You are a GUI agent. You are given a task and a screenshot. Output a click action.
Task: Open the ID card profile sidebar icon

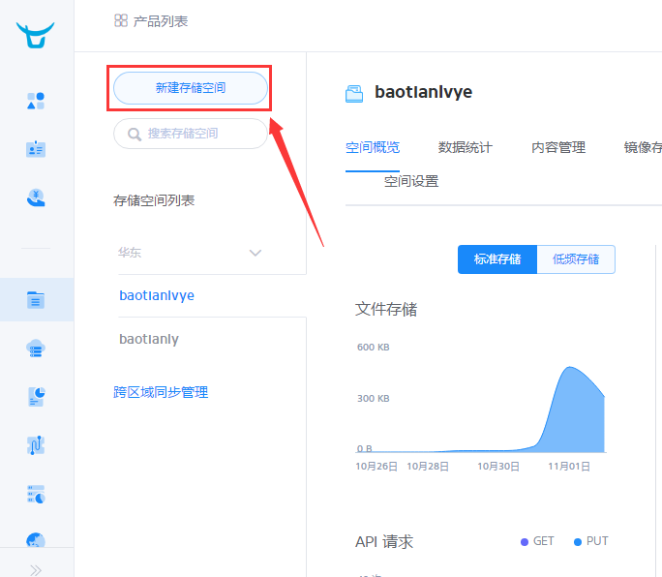36,149
